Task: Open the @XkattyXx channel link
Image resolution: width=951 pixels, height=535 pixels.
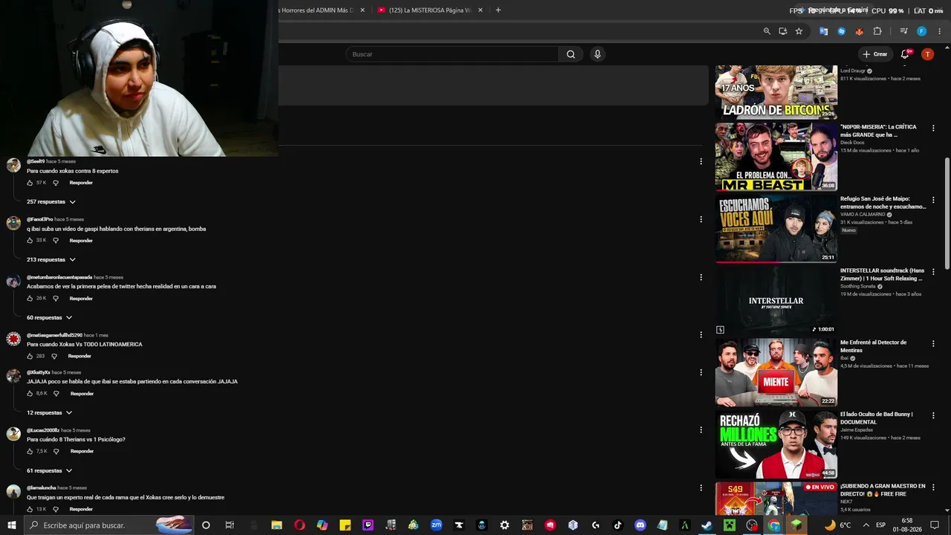Action: (x=39, y=372)
